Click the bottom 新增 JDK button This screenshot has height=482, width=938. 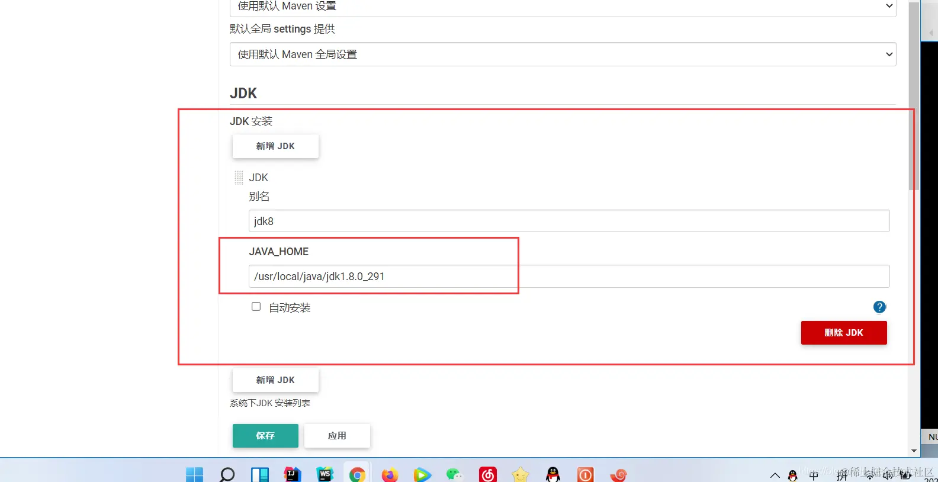(275, 380)
